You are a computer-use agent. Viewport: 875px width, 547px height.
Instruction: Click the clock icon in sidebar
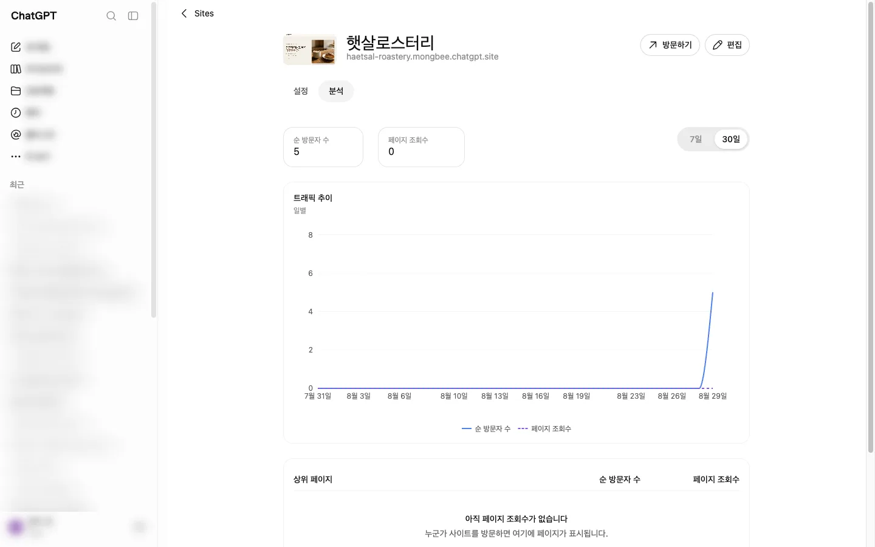click(16, 112)
